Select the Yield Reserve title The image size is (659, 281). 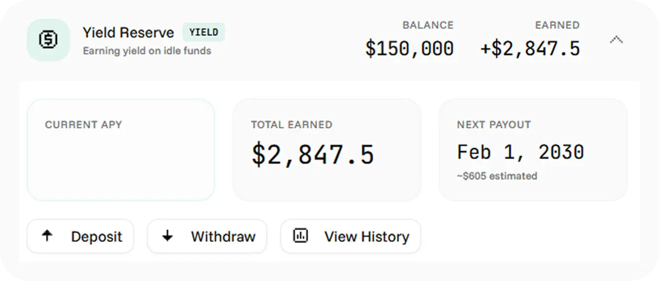128,33
